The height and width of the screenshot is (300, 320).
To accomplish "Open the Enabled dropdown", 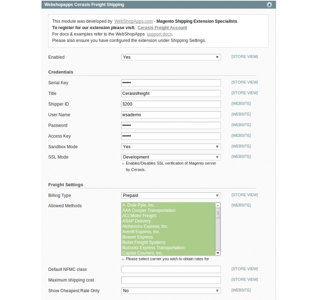I will [171, 57].
